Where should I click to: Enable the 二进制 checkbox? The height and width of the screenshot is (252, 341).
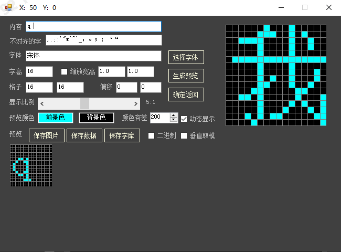point(151,136)
